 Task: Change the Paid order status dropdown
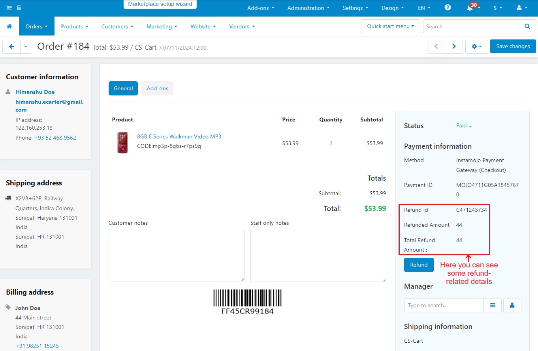tap(464, 126)
